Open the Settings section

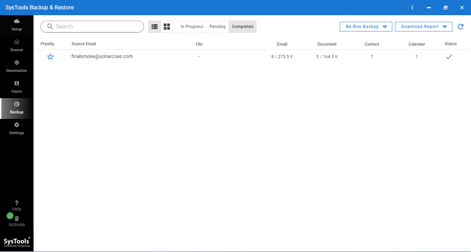coord(16,128)
